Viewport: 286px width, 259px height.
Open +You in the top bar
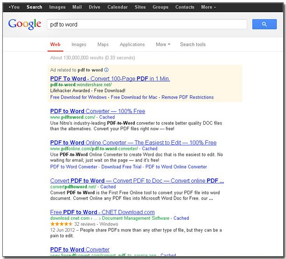[x=14, y=7]
